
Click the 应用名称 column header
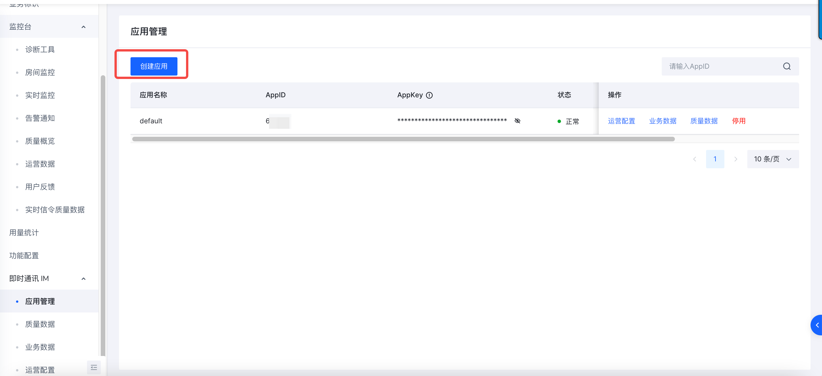(153, 95)
